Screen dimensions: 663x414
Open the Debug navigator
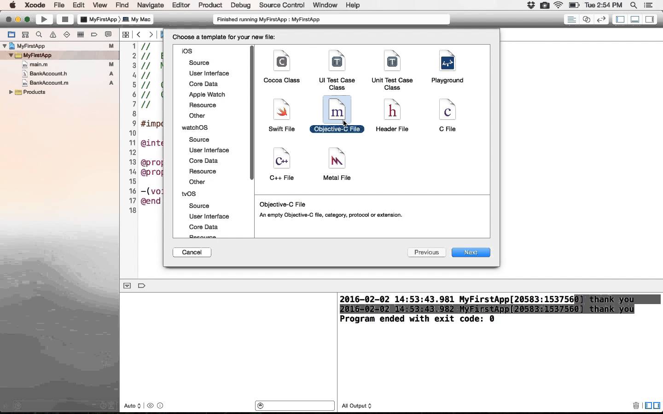[81, 34]
